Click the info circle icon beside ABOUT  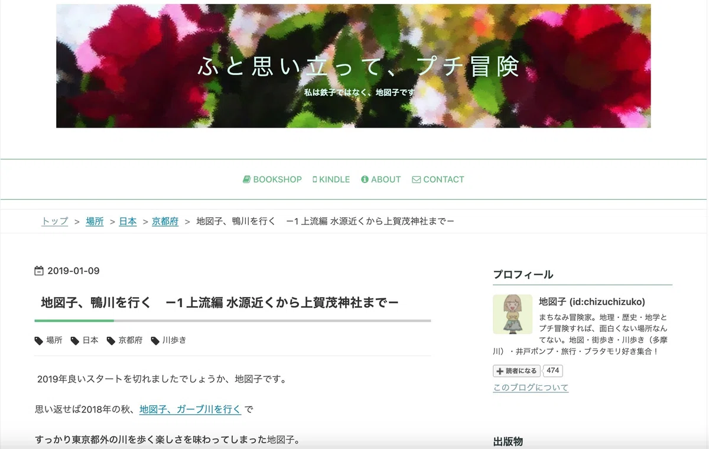(x=365, y=180)
